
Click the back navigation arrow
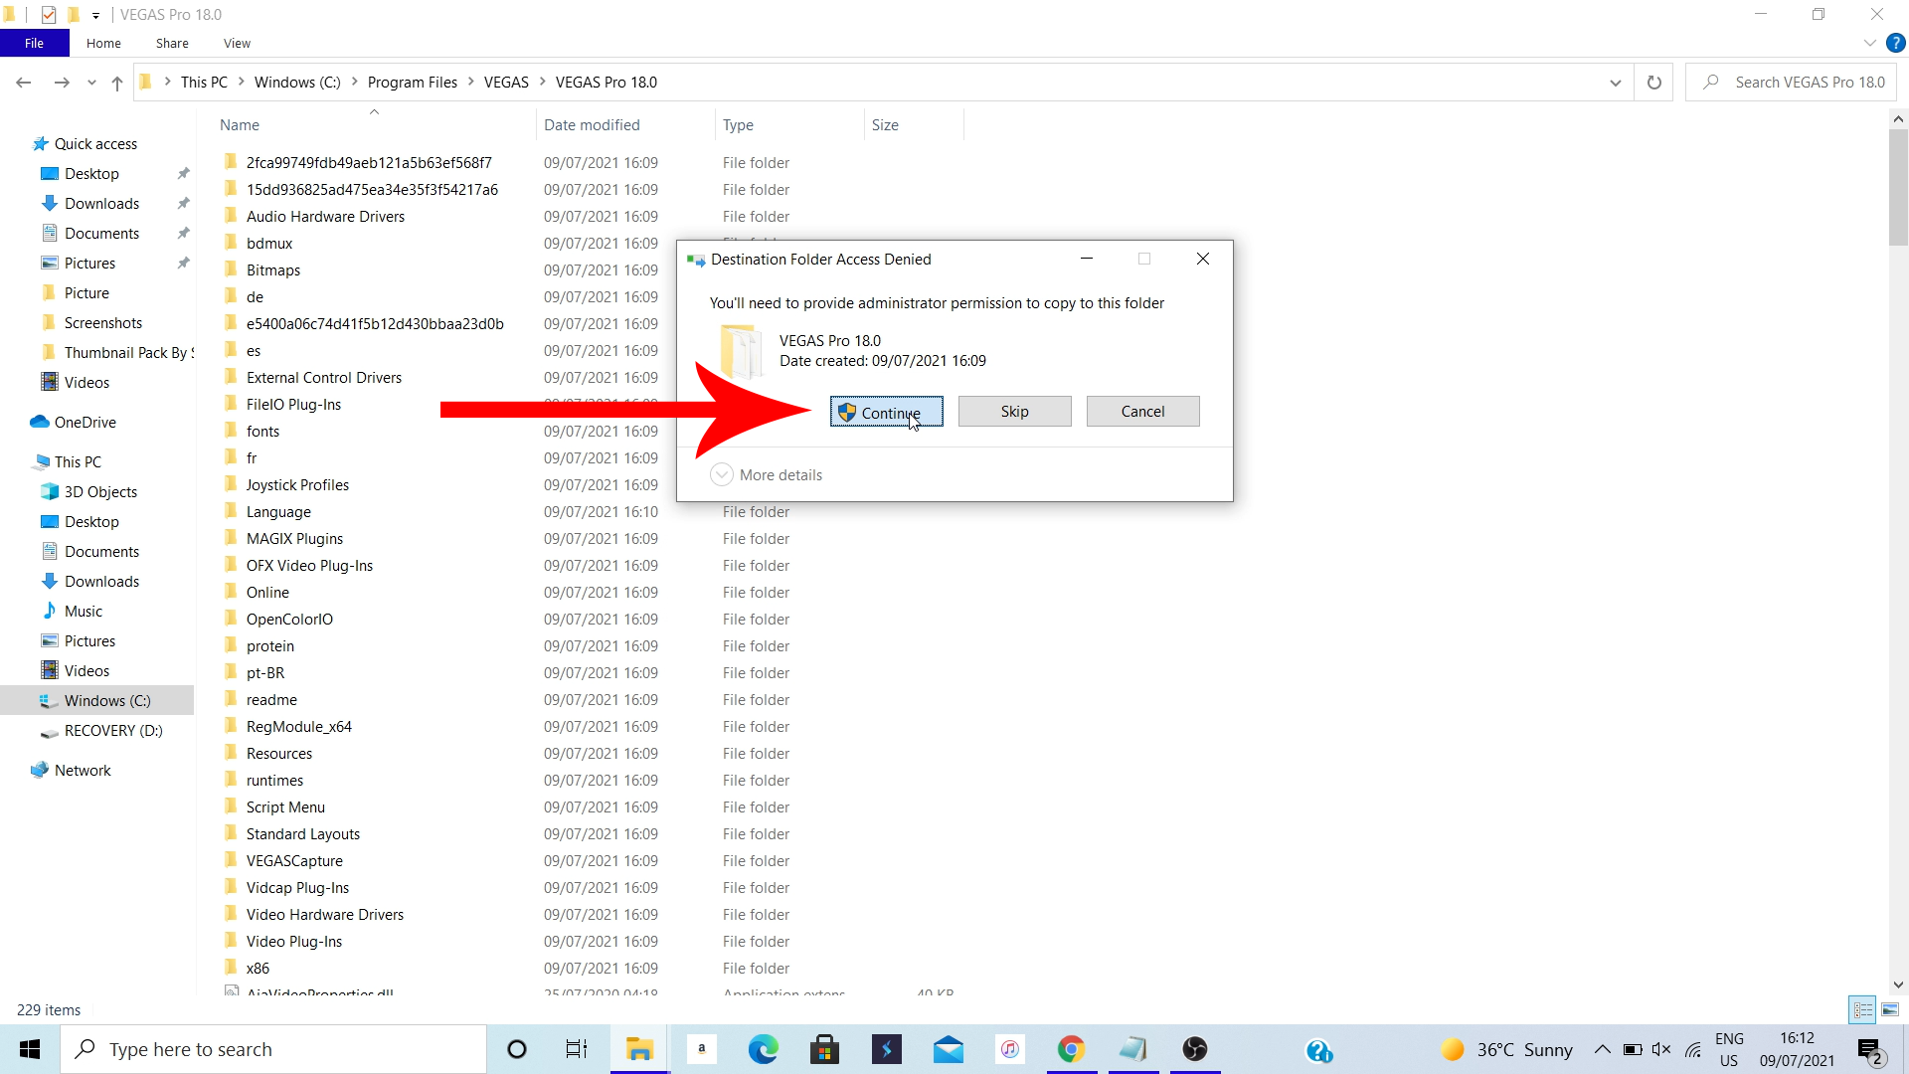point(24,83)
